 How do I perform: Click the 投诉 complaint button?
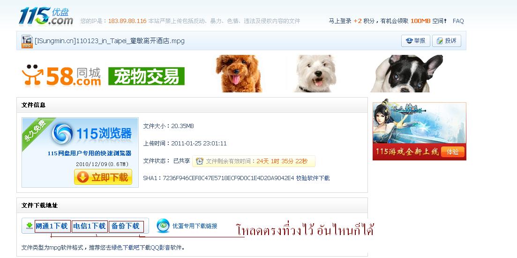click(446, 41)
